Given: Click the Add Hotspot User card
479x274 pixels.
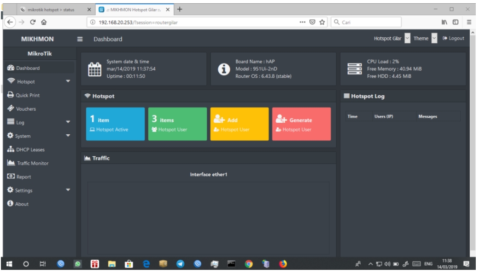Looking at the screenshot, I should tap(239, 124).
